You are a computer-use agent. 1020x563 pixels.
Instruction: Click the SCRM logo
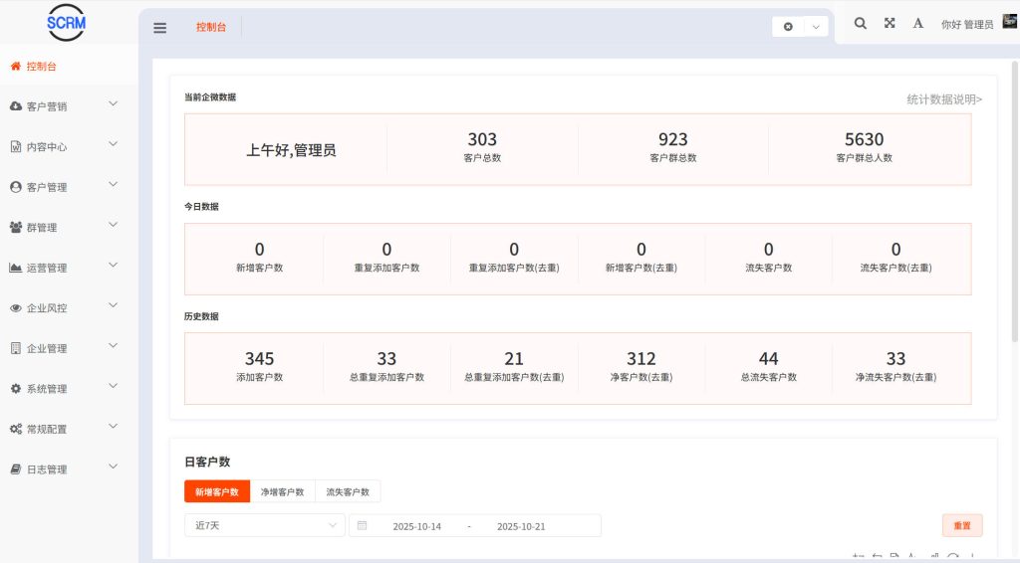point(67,22)
